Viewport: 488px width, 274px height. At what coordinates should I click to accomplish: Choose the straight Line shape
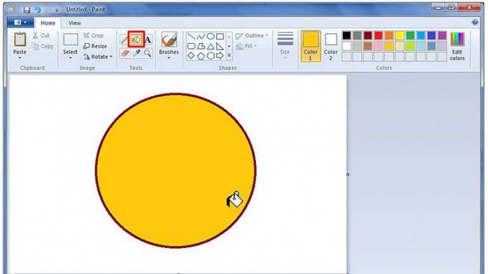191,36
